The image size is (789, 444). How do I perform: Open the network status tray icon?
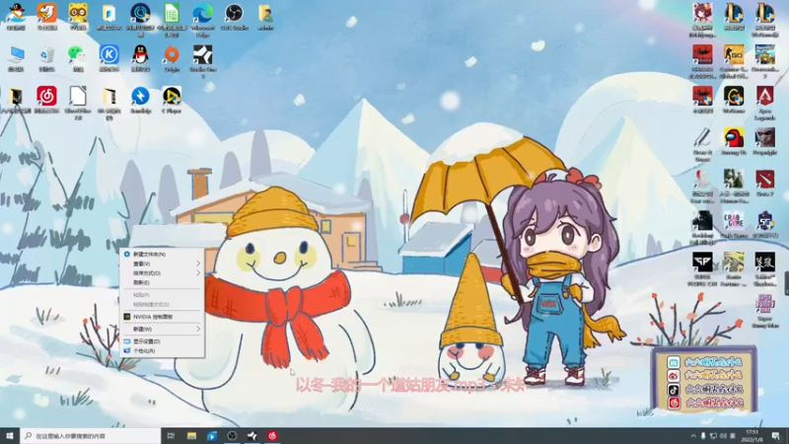tap(713, 436)
